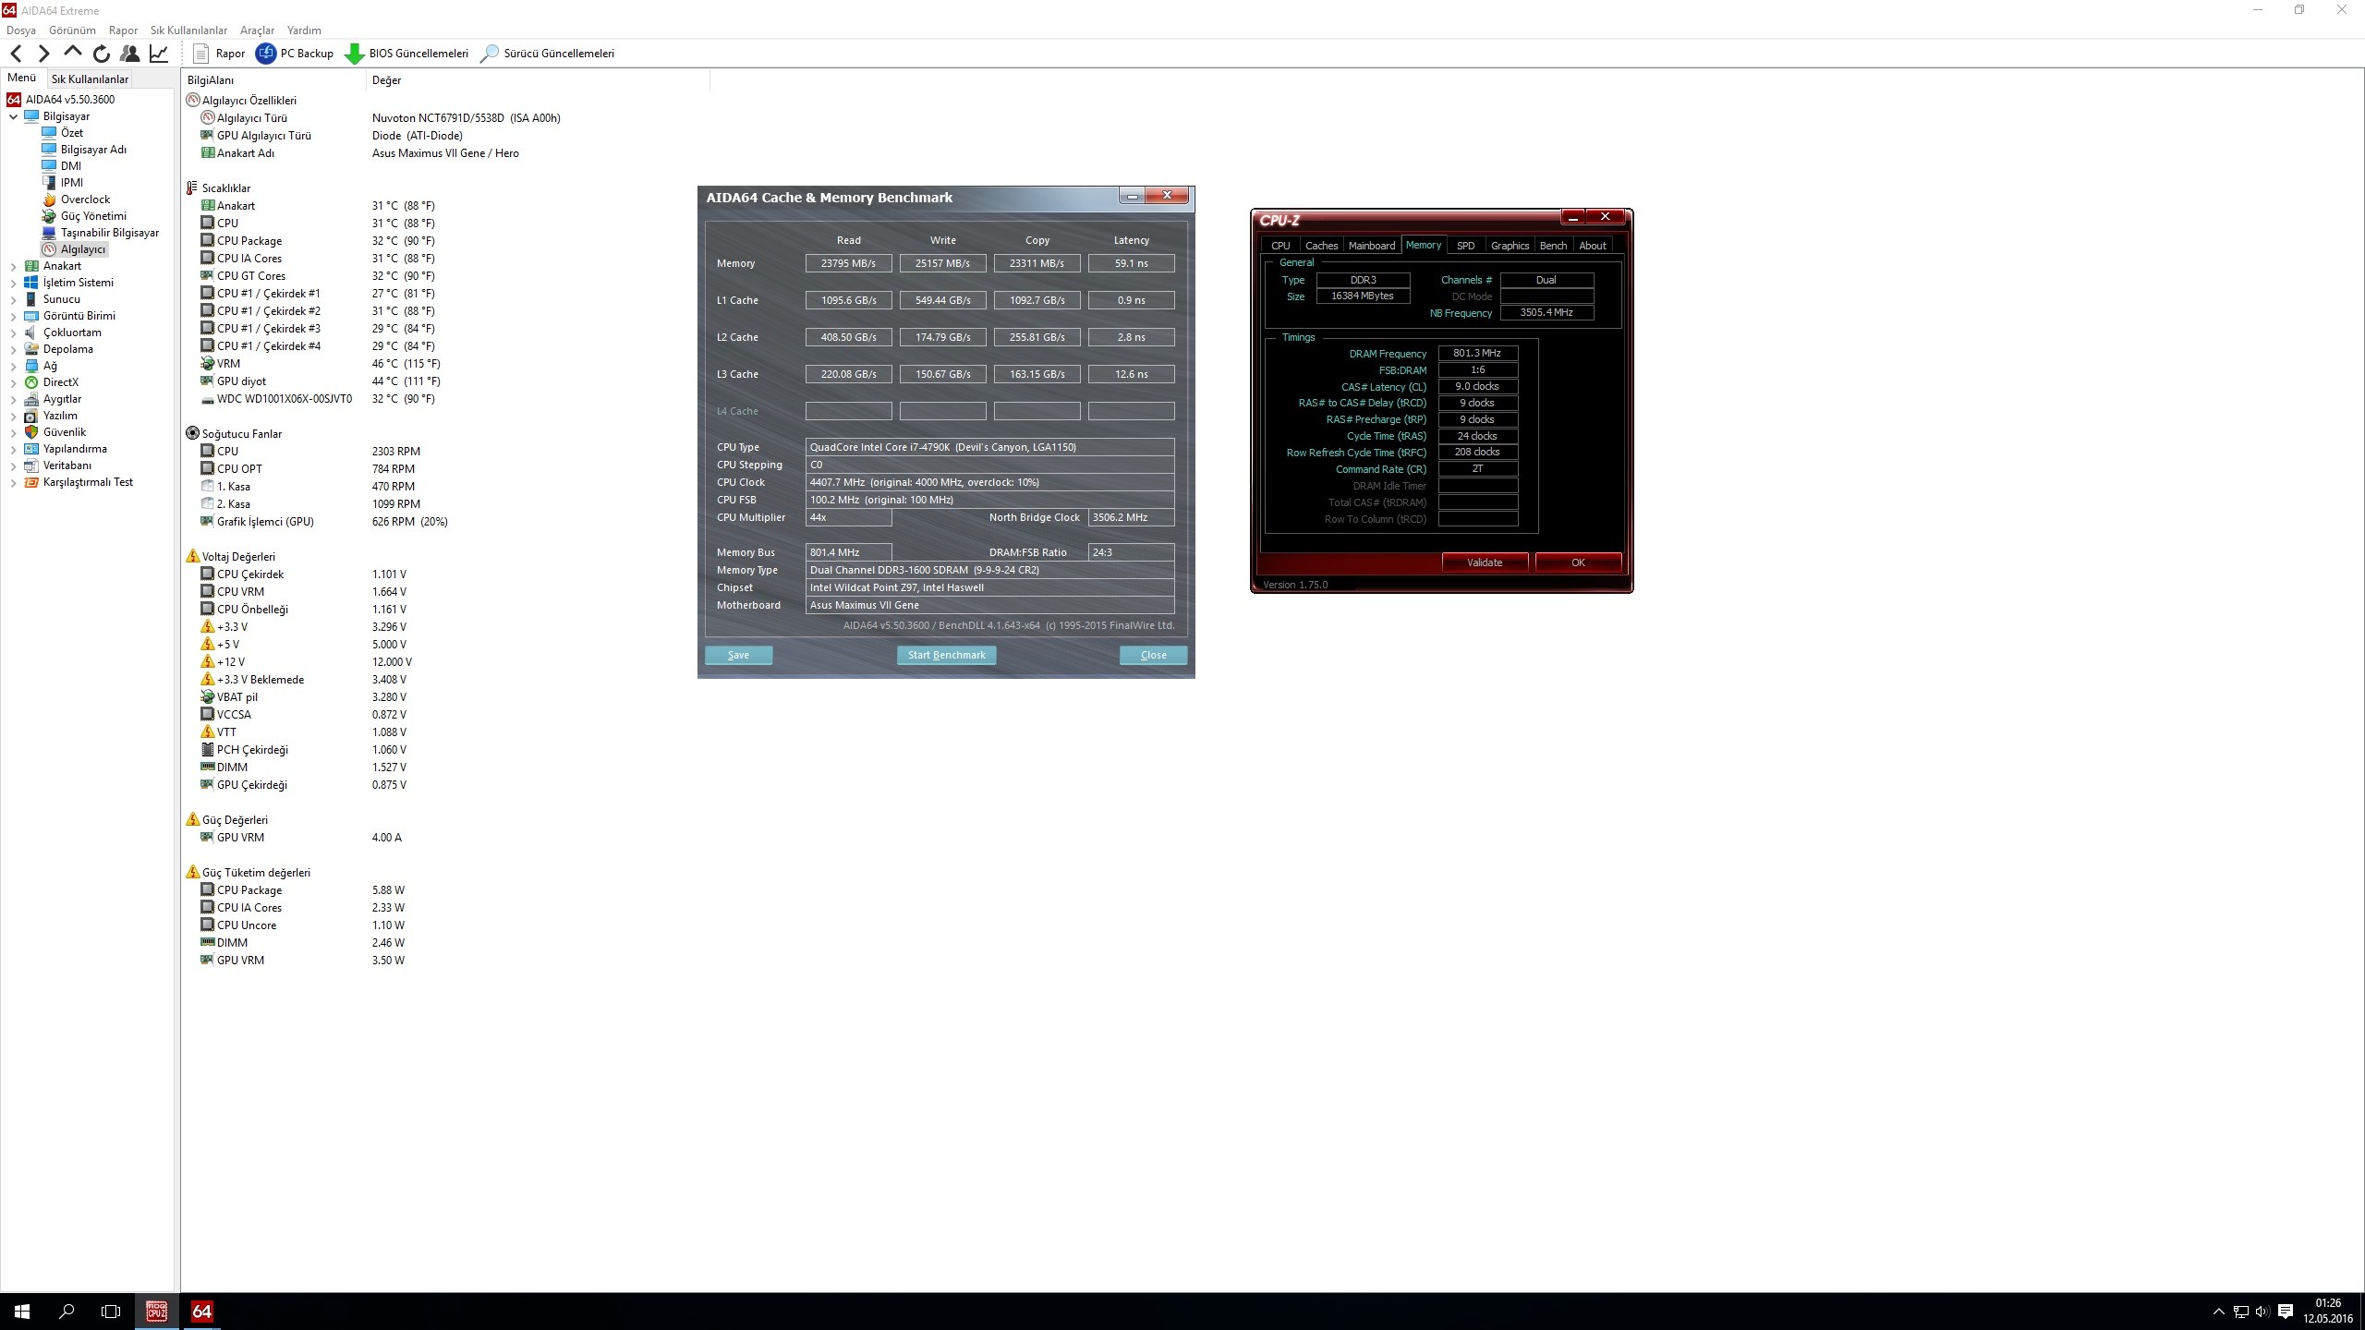The width and height of the screenshot is (2365, 1330).
Task: Click Start Benchmark button
Action: coord(946,655)
